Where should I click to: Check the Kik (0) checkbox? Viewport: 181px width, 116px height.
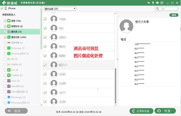pyautogui.click(x=5, y=59)
